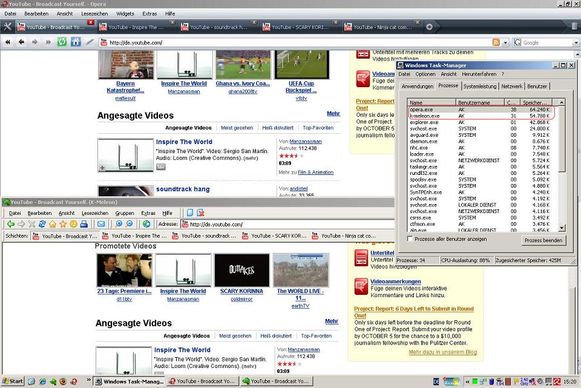Print page with K-Meleon printer icon

coord(84,224)
